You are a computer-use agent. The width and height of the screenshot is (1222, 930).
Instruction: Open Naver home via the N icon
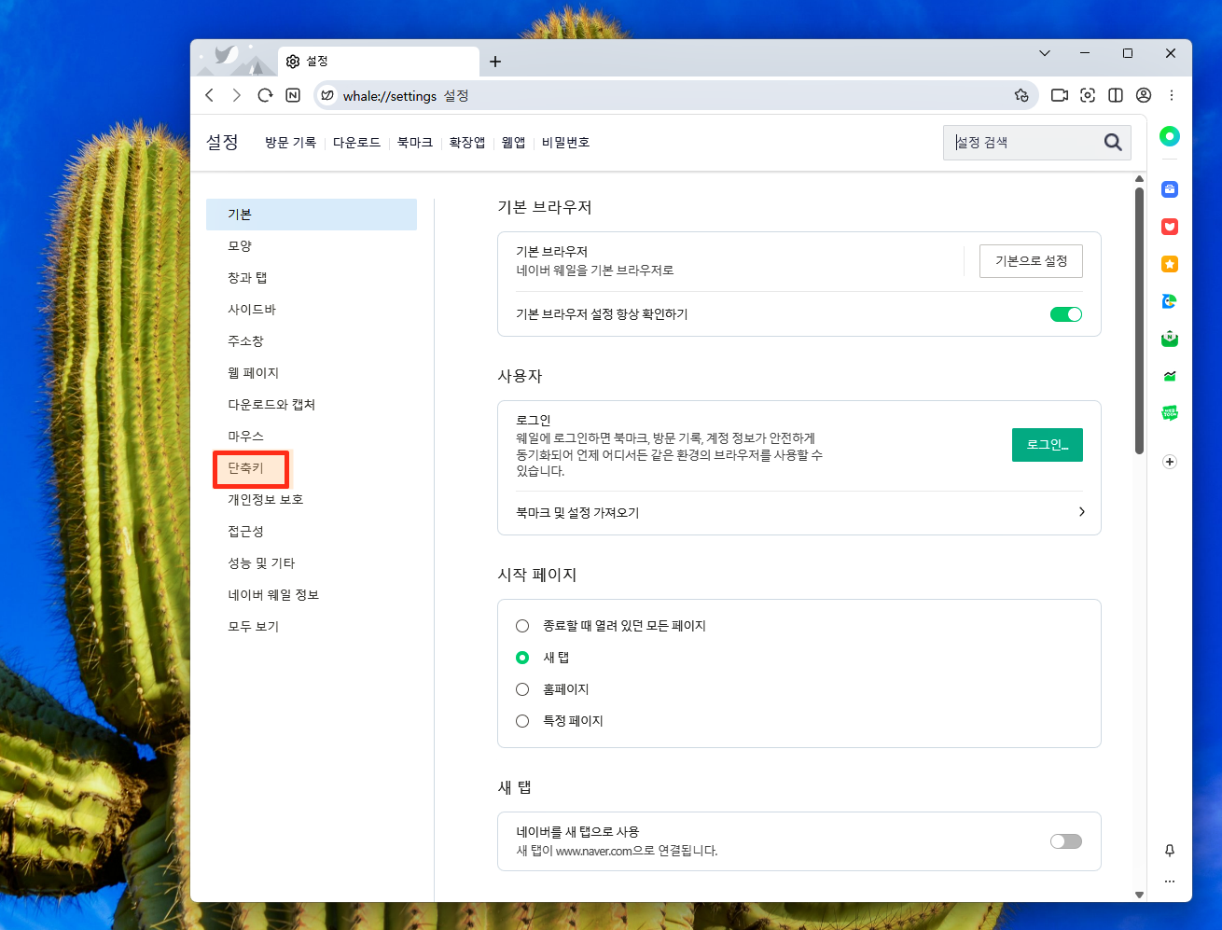(x=293, y=95)
